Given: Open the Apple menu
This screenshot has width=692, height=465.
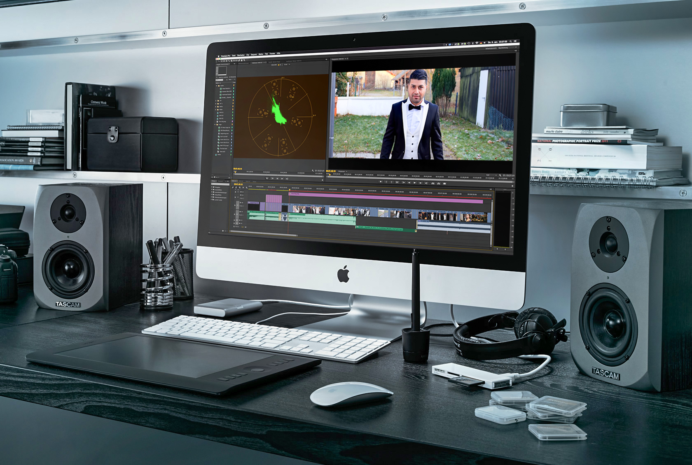Looking at the screenshot, I should coord(218,56).
